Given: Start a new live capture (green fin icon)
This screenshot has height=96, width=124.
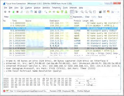Looking at the screenshot, I should click(13, 12).
